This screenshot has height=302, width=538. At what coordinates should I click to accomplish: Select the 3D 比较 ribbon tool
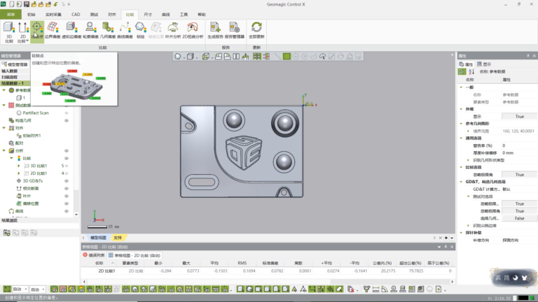click(x=9, y=32)
